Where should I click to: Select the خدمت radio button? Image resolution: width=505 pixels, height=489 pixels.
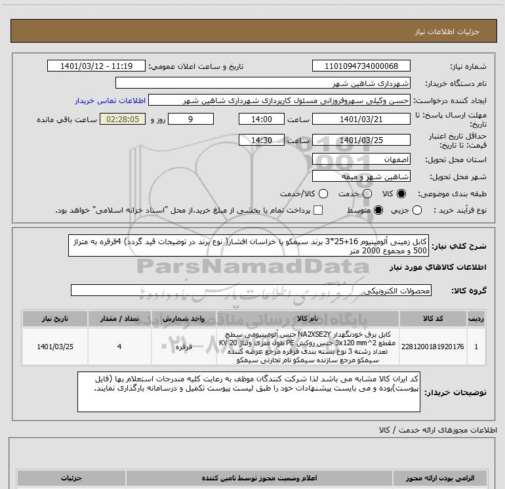click(367, 194)
